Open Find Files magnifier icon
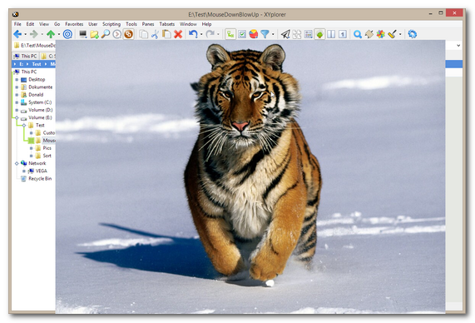The height and width of the screenshot is (323, 475). pos(106,34)
